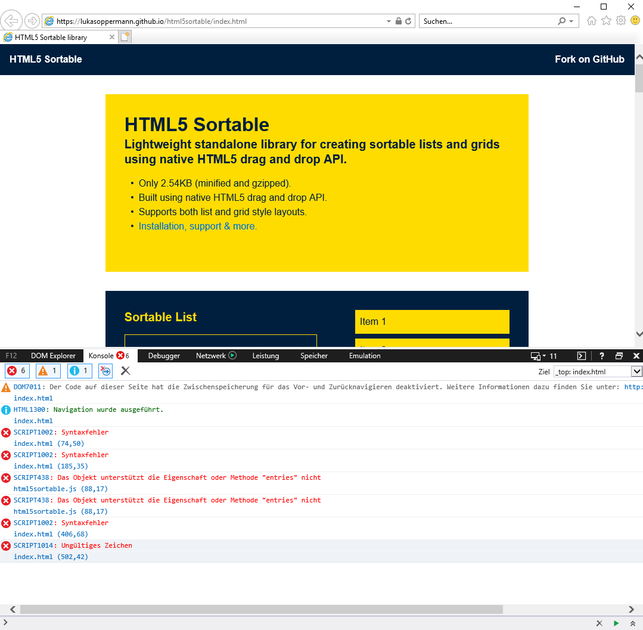
Task: Switch to the Konsole tab
Action: (109, 356)
